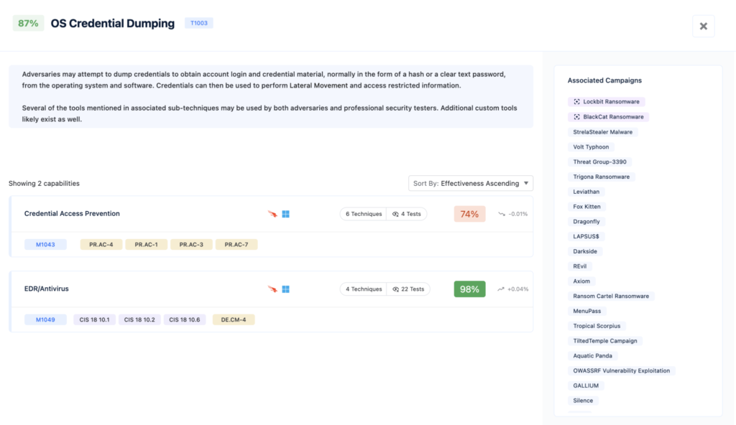This screenshot has height=425, width=736.
Task: Click the 74% effectiveness badge
Action: [x=469, y=214]
